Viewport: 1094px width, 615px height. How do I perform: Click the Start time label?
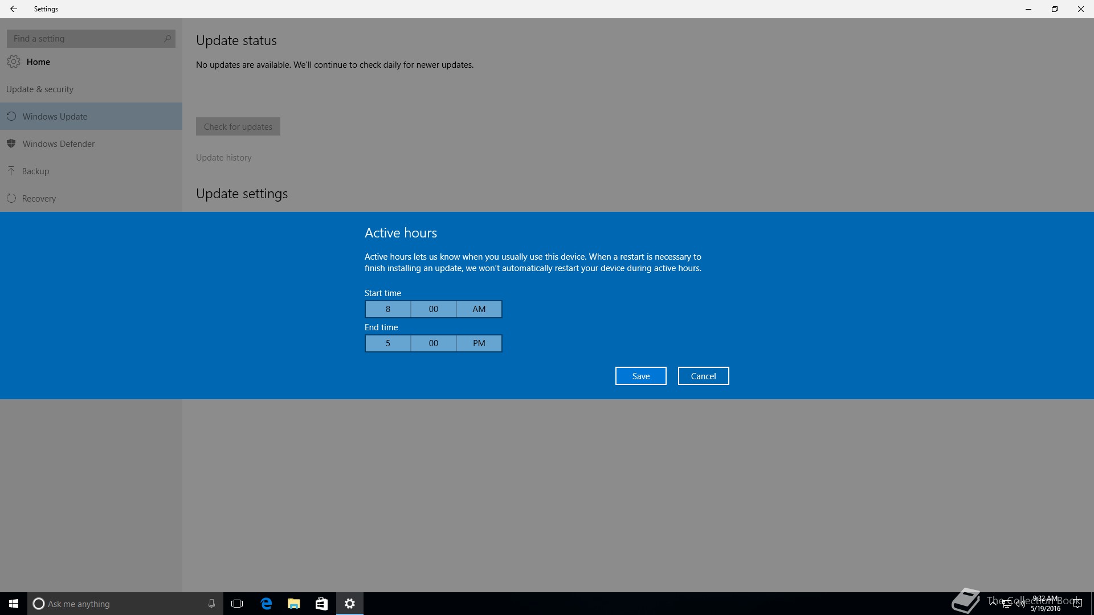(383, 293)
